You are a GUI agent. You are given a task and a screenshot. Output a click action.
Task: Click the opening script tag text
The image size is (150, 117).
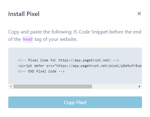tap(25, 66)
